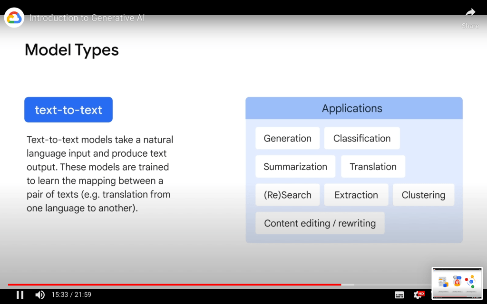Image resolution: width=487 pixels, height=304 pixels.
Task: Click the Content editing / rewriting chip
Action: pyautogui.click(x=320, y=223)
